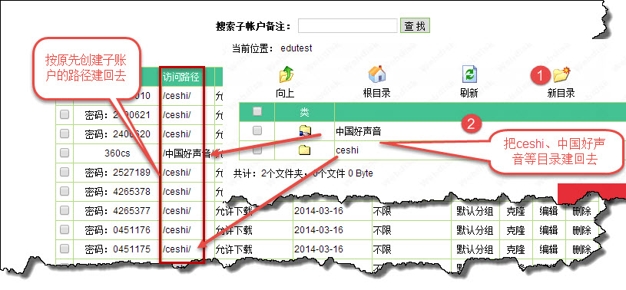The image size is (626, 290).
Task: Click 克隆 in row 0451176
Action: click(x=515, y=230)
